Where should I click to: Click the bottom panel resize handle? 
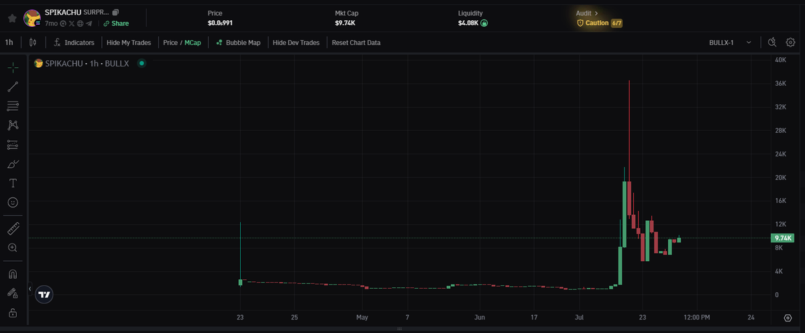click(x=399, y=329)
